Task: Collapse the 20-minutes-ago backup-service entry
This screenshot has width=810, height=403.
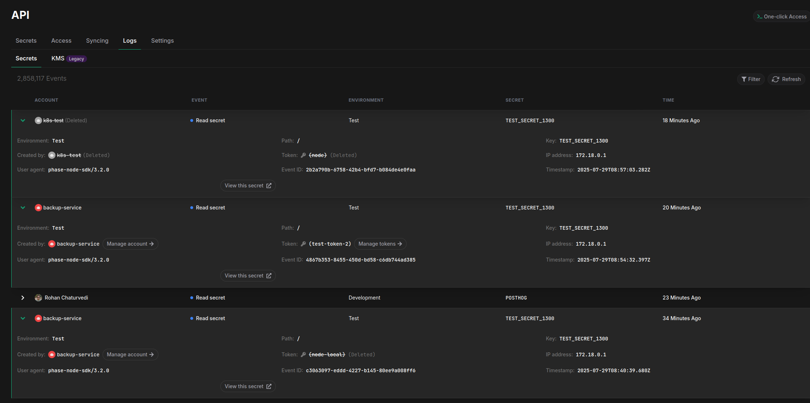Action: 23,207
